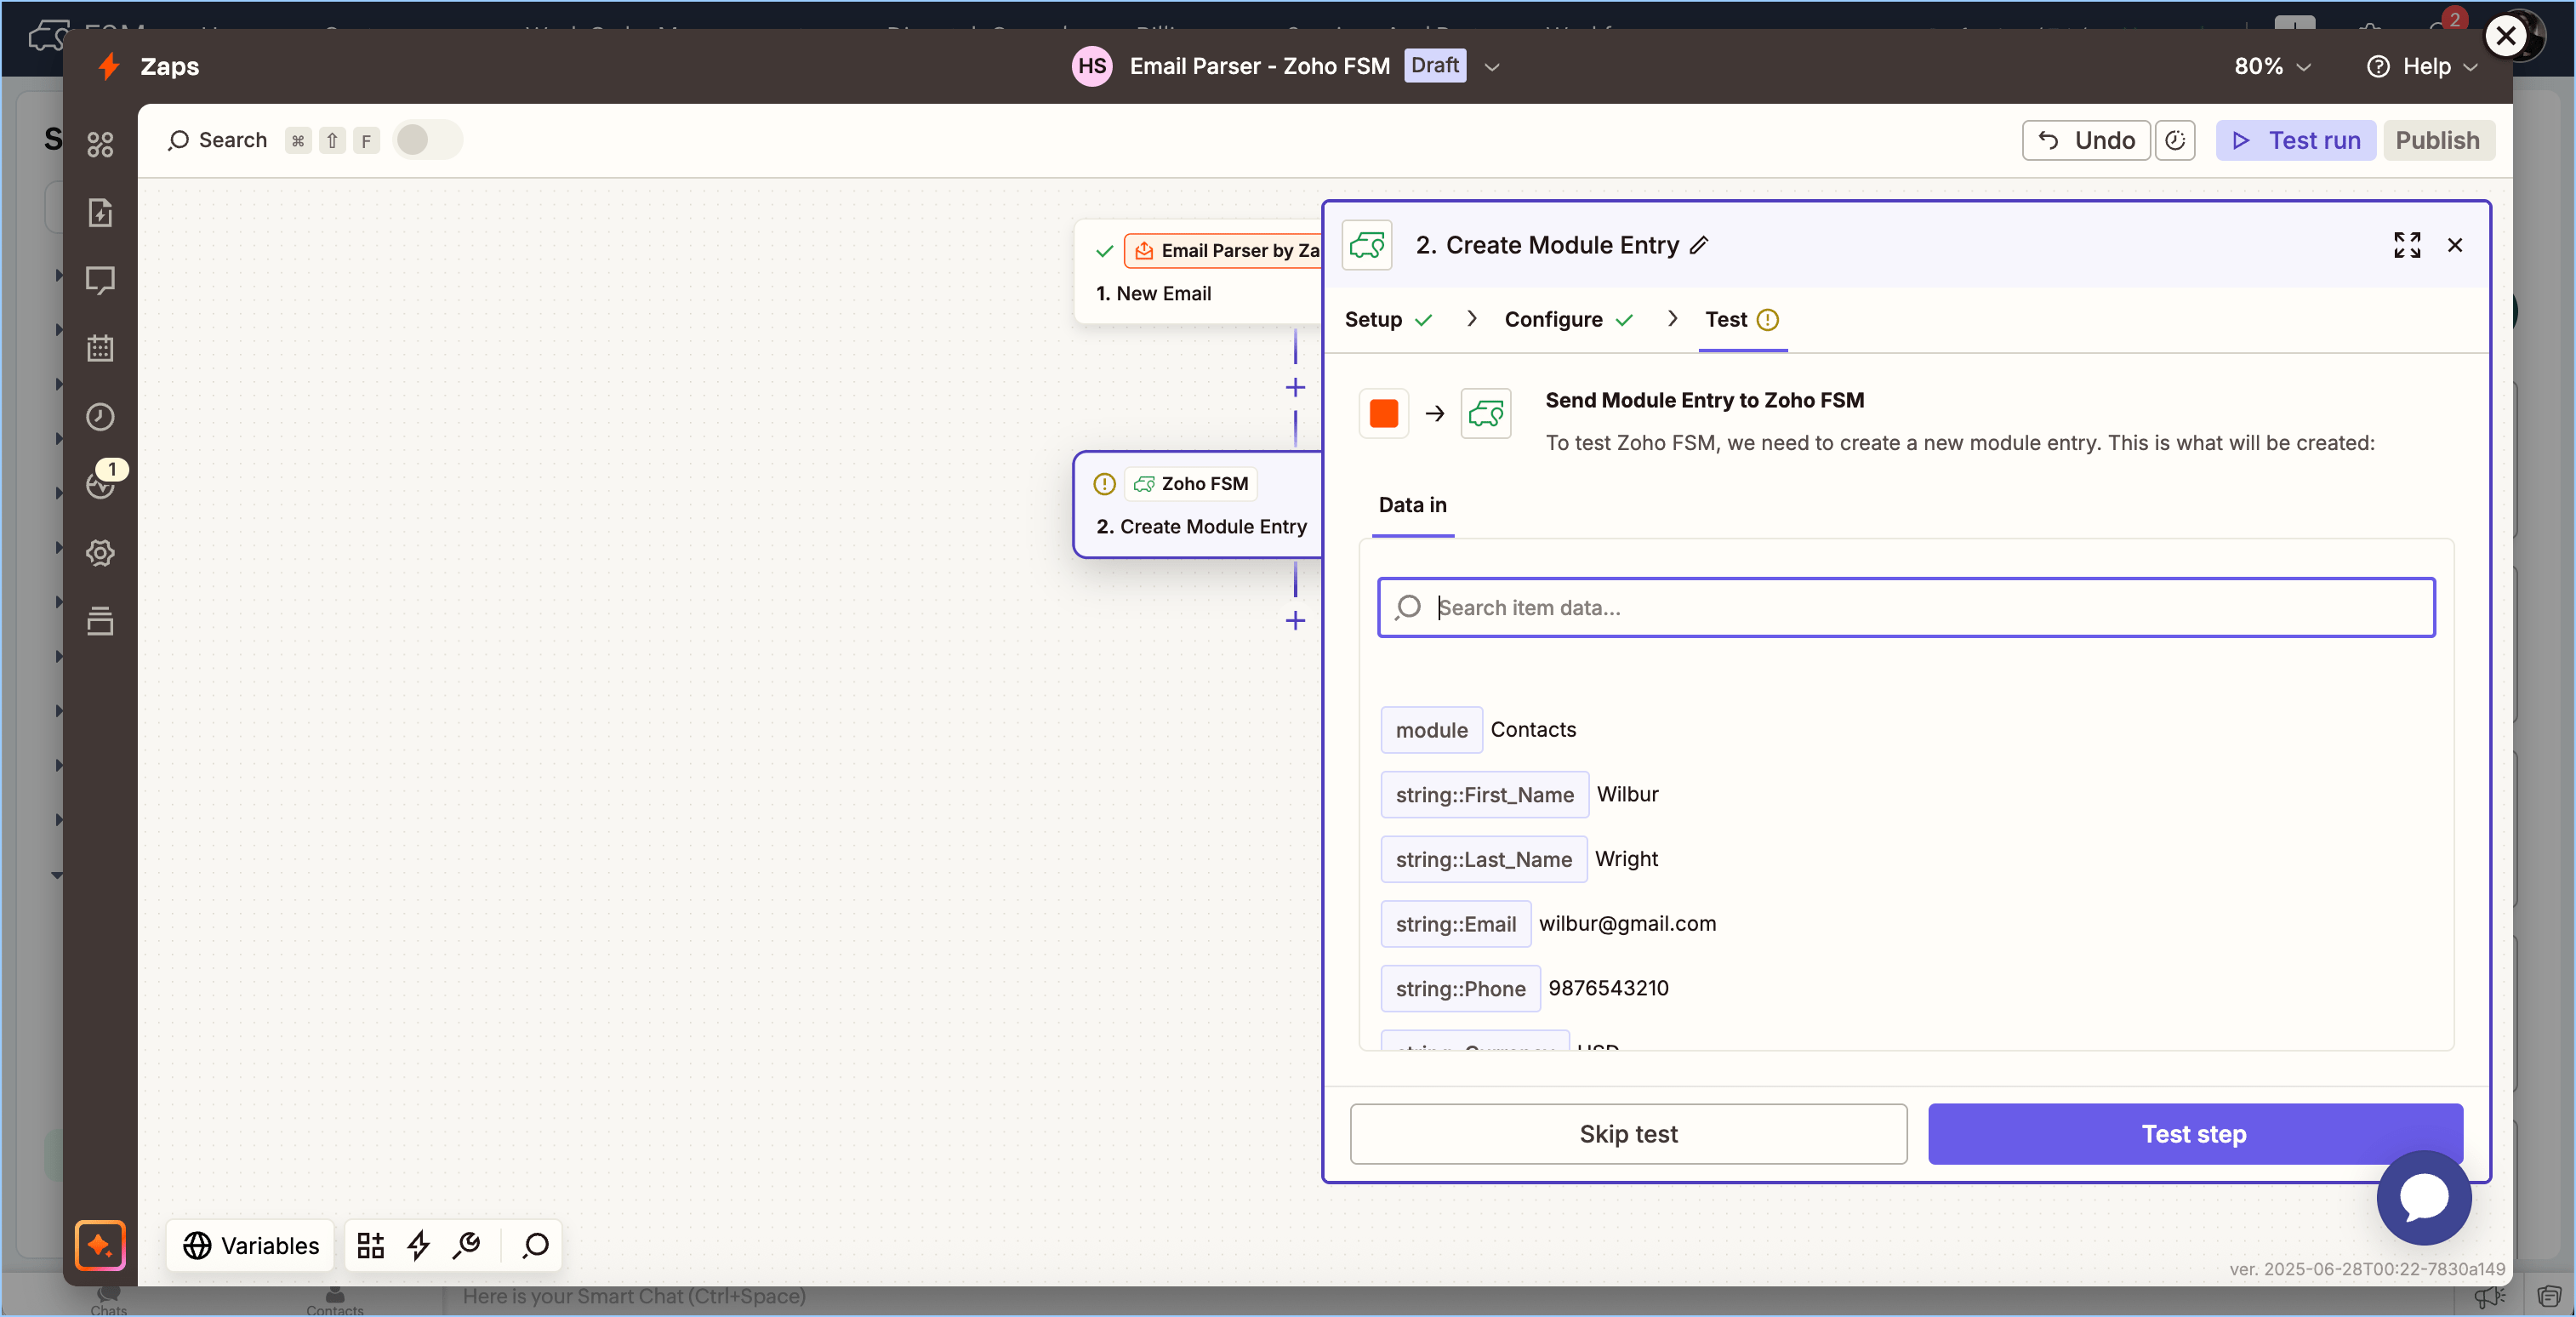The image size is (2576, 1317).
Task: Click the expand panel fullscreen icon
Action: coord(2406,245)
